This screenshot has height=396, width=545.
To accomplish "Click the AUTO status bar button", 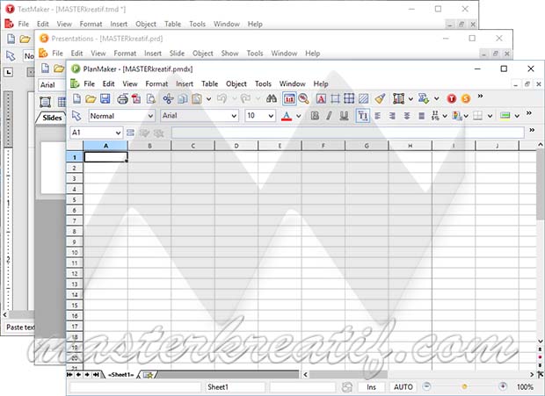I will click(x=403, y=387).
